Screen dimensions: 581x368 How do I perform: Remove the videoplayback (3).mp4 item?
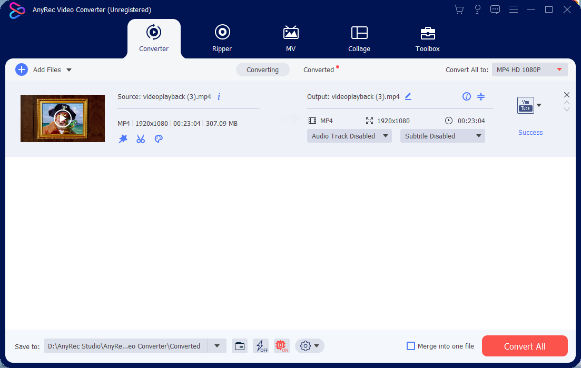pyautogui.click(x=567, y=95)
